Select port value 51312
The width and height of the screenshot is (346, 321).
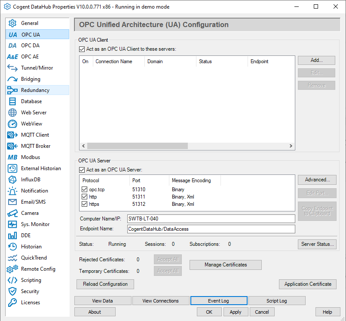click(139, 204)
